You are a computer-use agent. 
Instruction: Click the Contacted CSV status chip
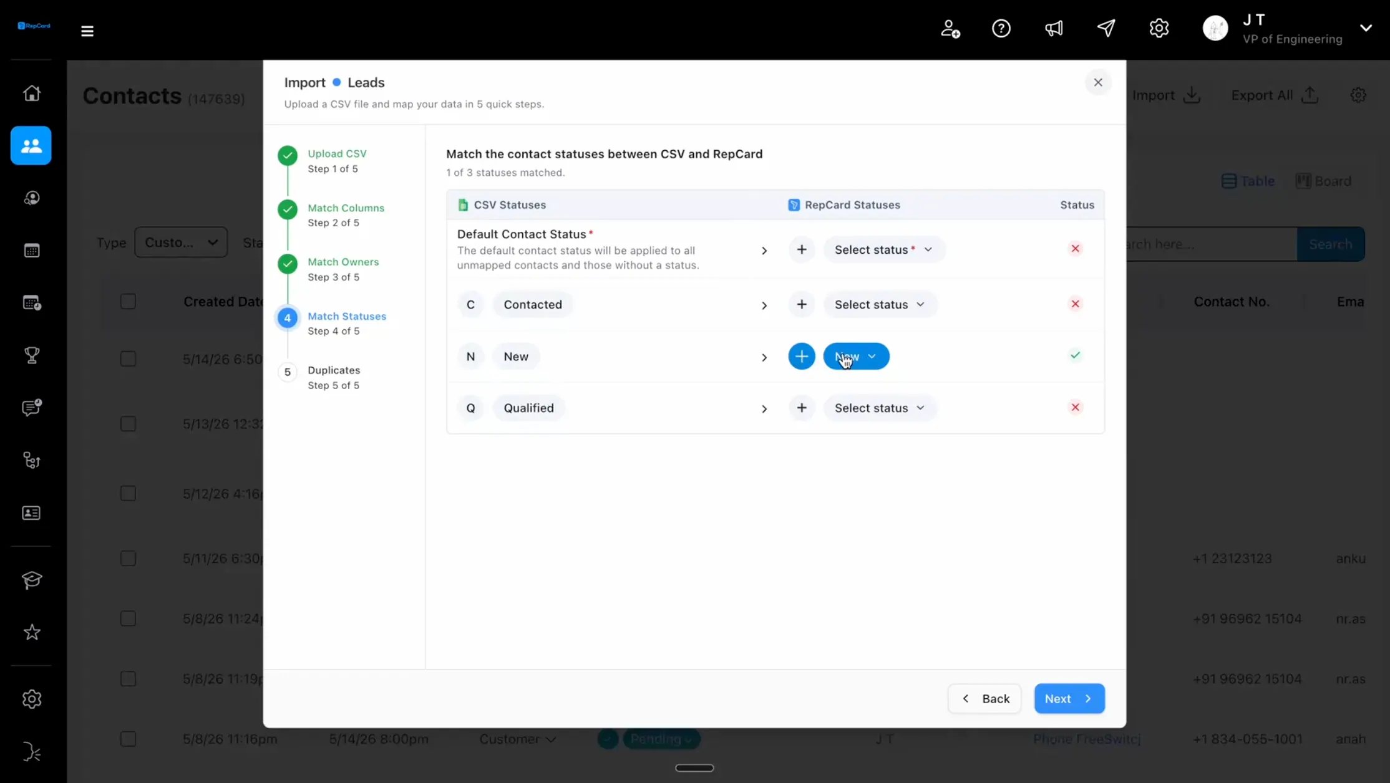(533, 304)
